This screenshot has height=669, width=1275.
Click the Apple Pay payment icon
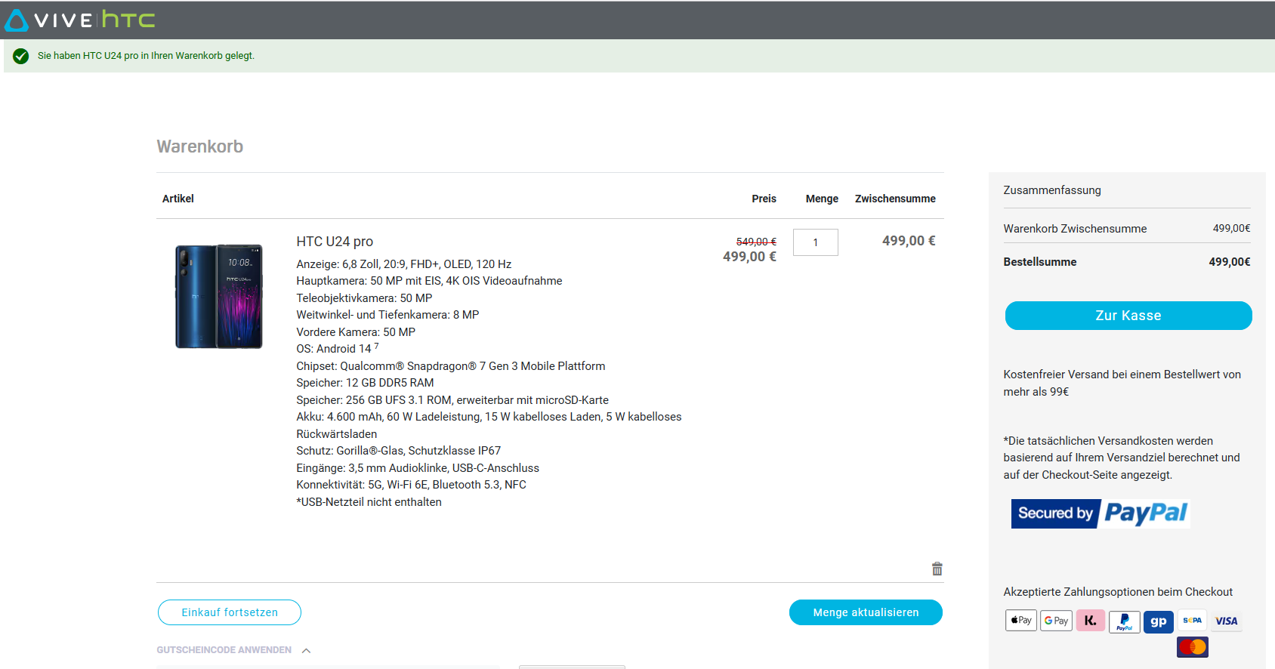1020,621
